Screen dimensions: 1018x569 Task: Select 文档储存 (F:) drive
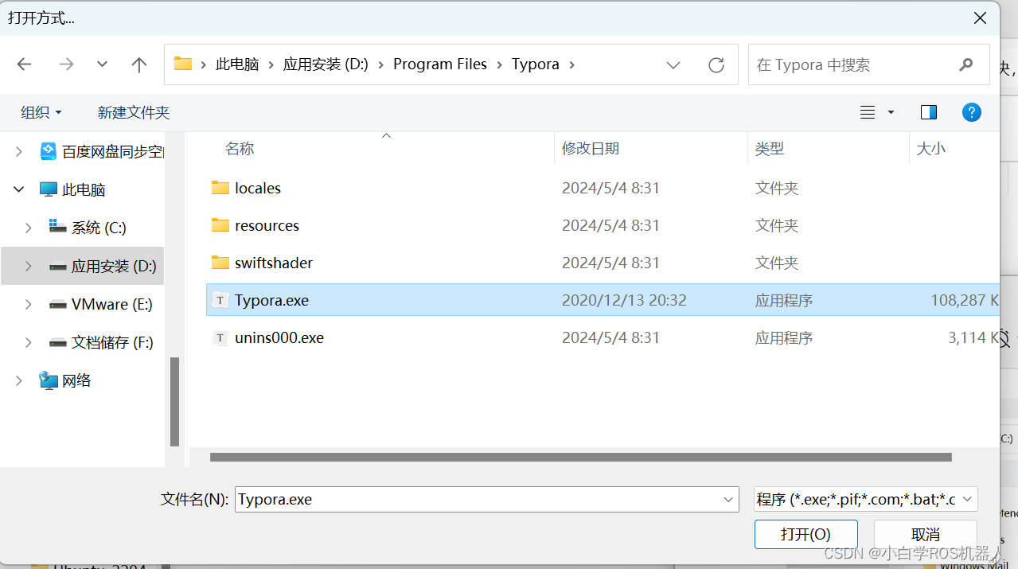(x=112, y=342)
